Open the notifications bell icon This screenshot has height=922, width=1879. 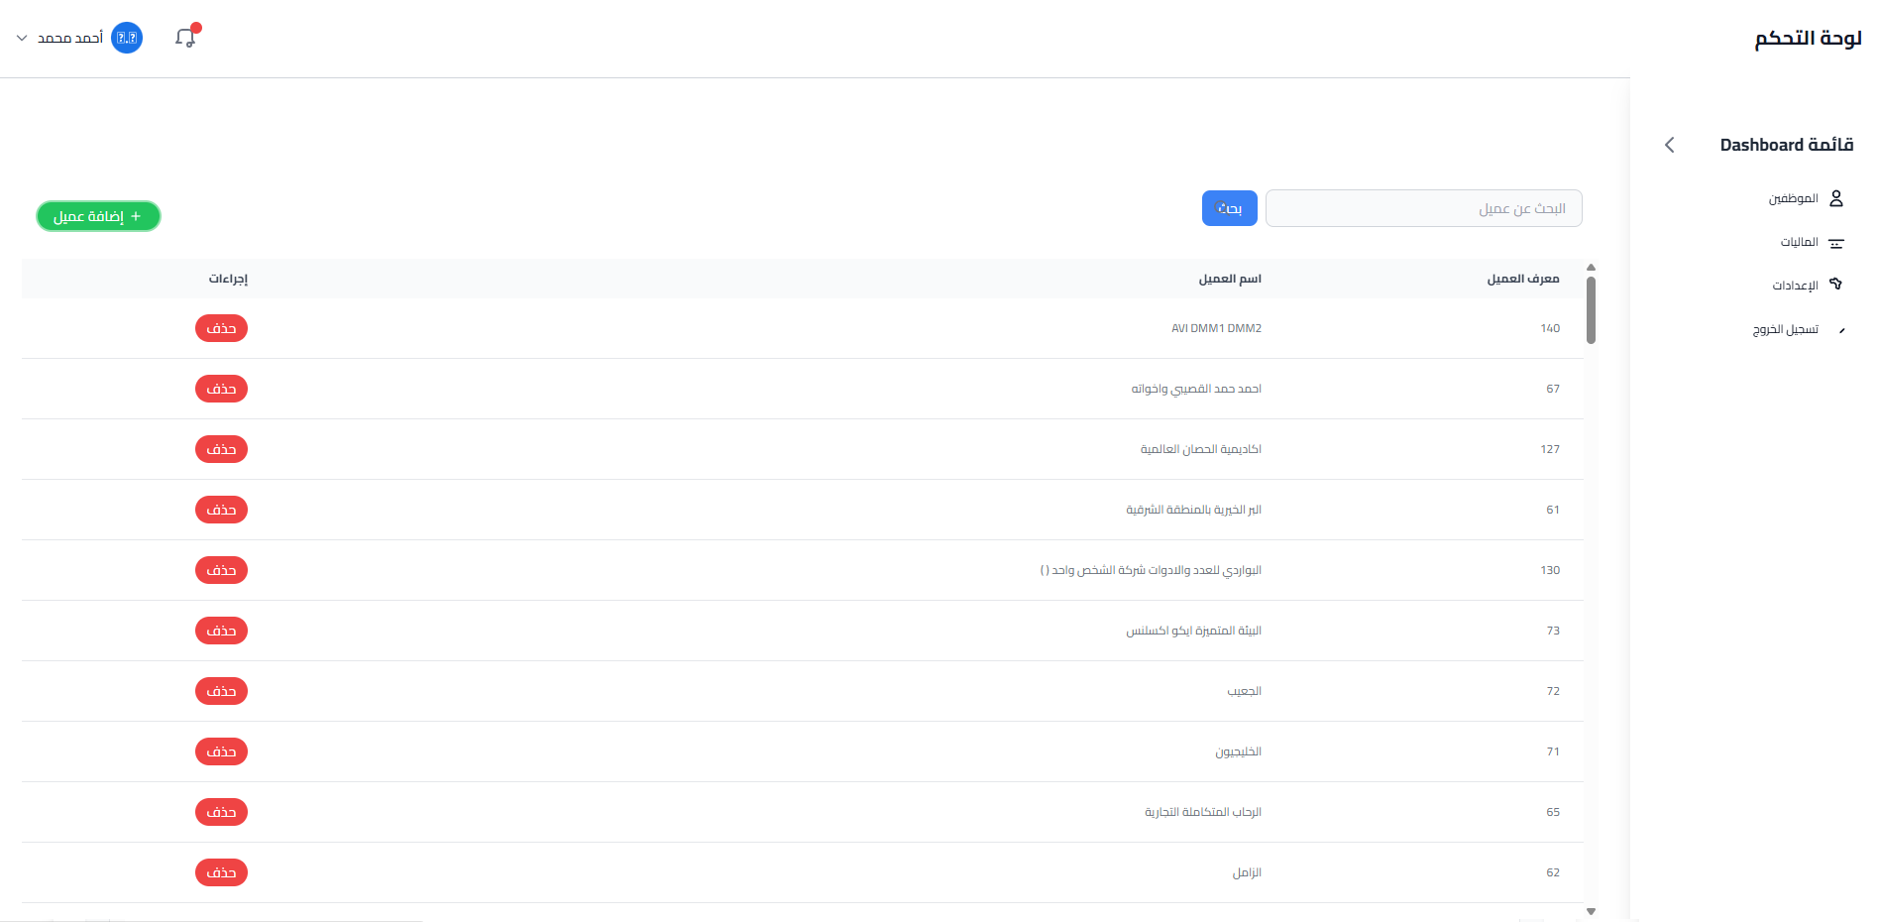(x=184, y=38)
